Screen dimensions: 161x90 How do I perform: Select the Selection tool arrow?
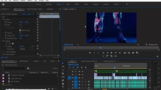click(x=63, y=63)
